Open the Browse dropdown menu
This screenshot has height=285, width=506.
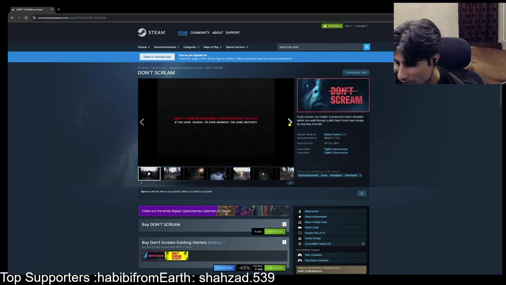[x=143, y=47]
